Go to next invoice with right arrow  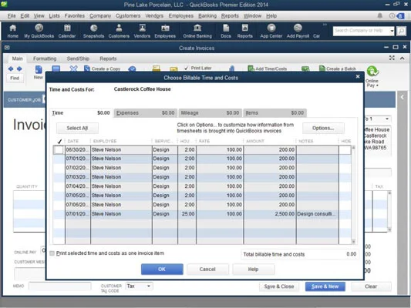point(19,69)
